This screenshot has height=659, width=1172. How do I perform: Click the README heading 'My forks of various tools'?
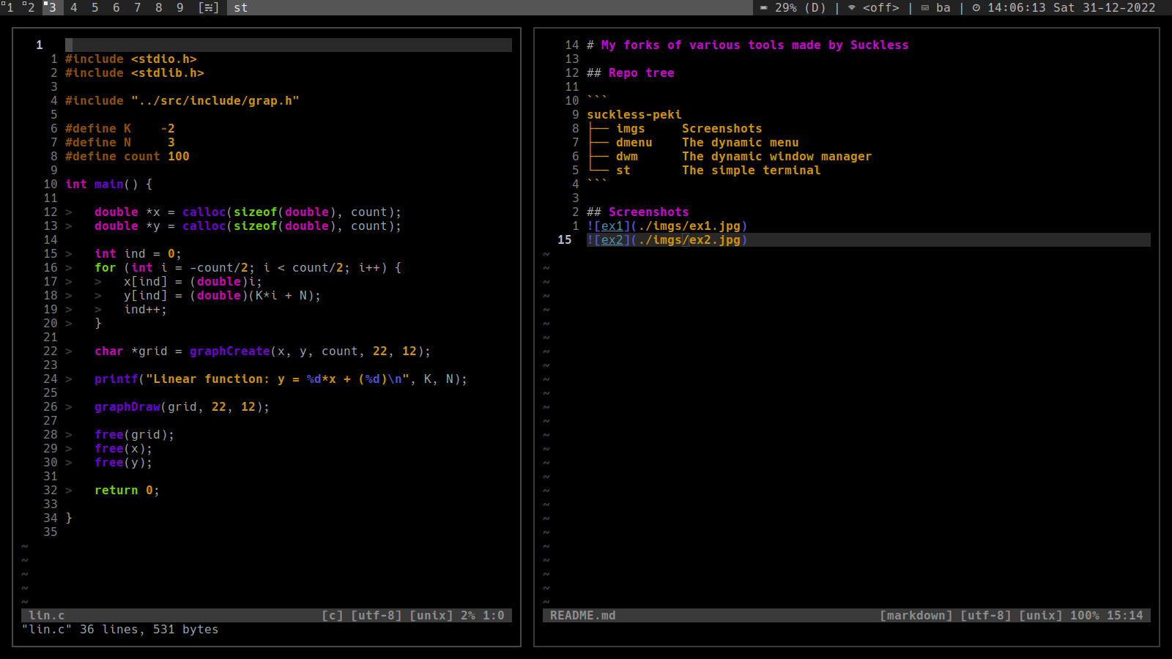[x=748, y=45]
